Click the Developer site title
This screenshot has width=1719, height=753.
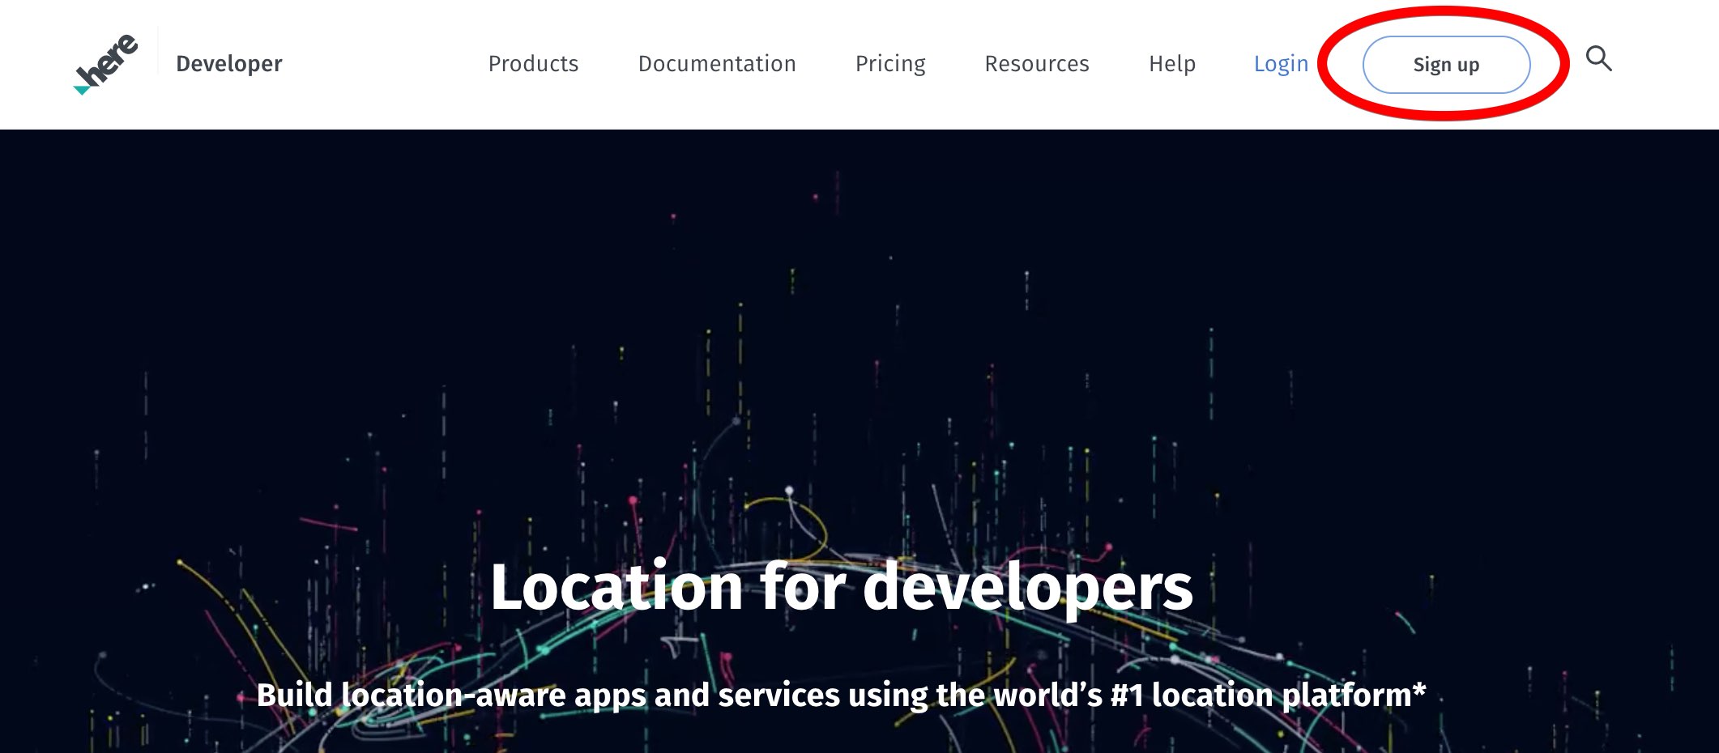point(229,64)
